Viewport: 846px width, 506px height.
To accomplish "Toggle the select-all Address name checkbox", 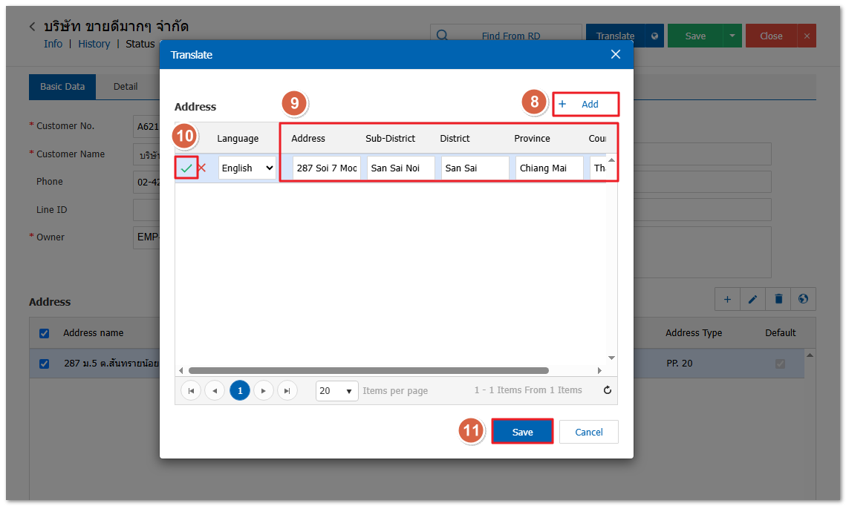I will click(44, 333).
